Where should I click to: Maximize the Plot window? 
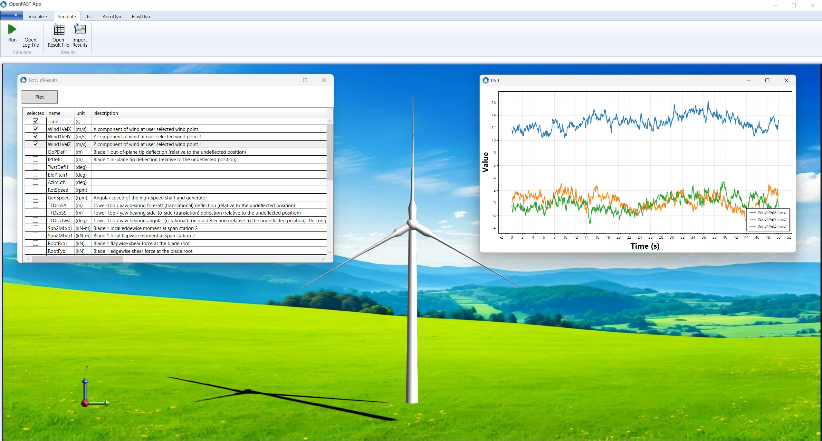point(767,80)
